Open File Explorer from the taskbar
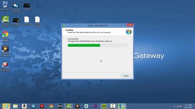The width and height of the screenshot is (195, 109). pyautogui.click(x=15, y=106)
